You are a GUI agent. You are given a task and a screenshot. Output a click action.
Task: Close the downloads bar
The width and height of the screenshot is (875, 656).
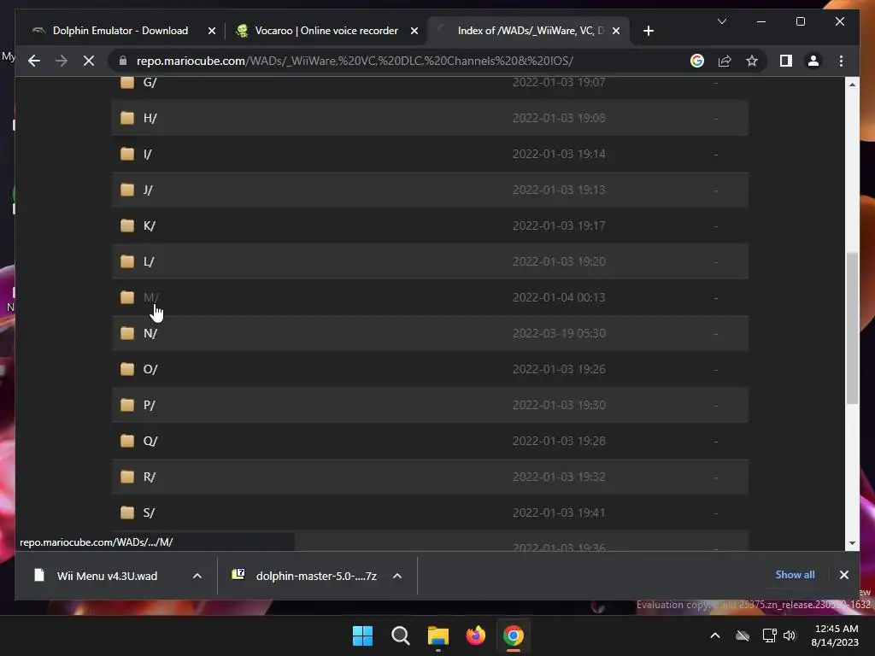pyautogui.click(x=843, y=575)
